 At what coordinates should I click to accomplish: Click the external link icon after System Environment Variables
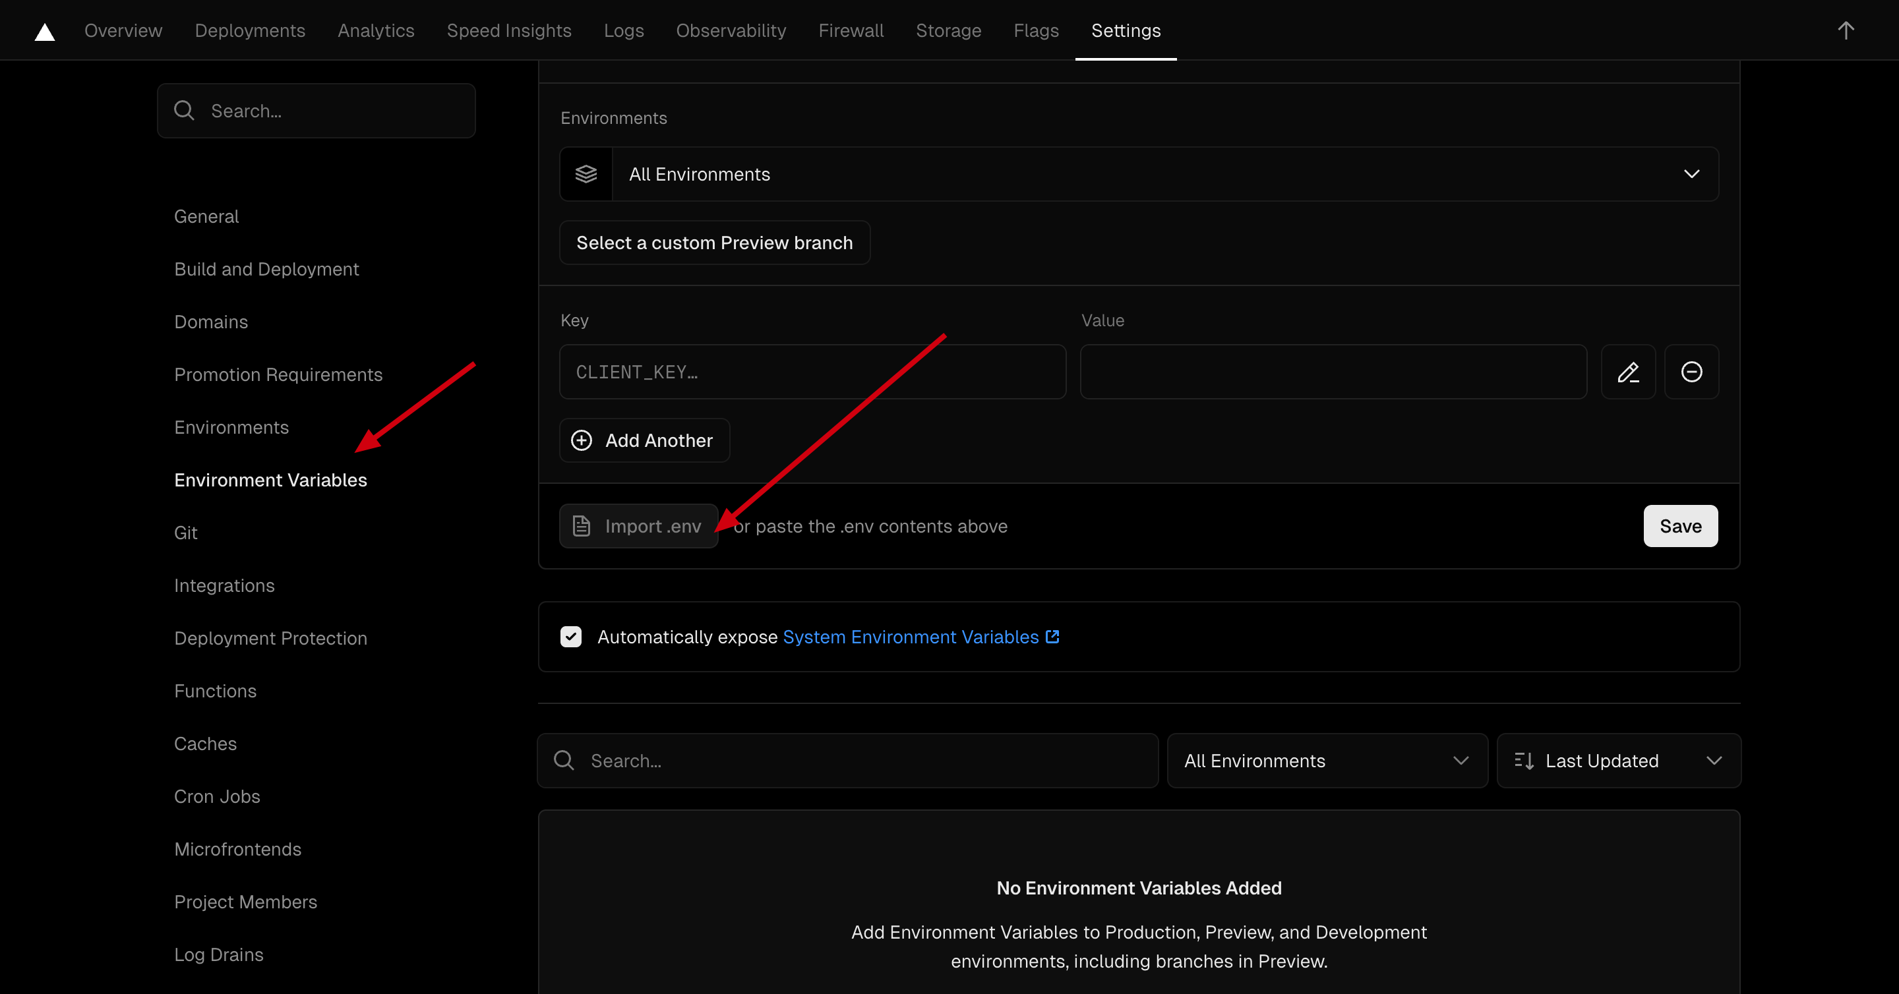(x=1052, y=637)
